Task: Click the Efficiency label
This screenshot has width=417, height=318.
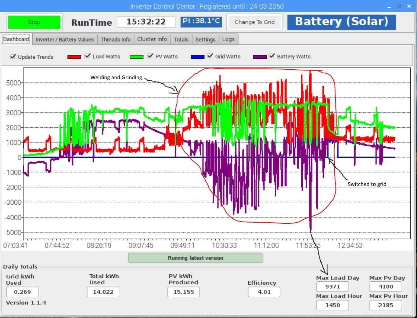Action: pyautogui.click(x=262, y=283)
